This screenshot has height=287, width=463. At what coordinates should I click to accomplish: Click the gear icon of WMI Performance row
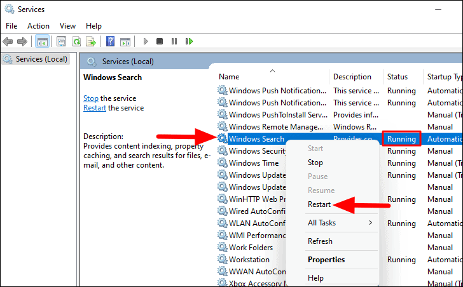tap(223, 235)
